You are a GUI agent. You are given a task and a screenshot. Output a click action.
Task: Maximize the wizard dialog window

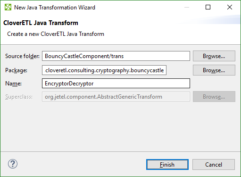click(x=208, y=7)
